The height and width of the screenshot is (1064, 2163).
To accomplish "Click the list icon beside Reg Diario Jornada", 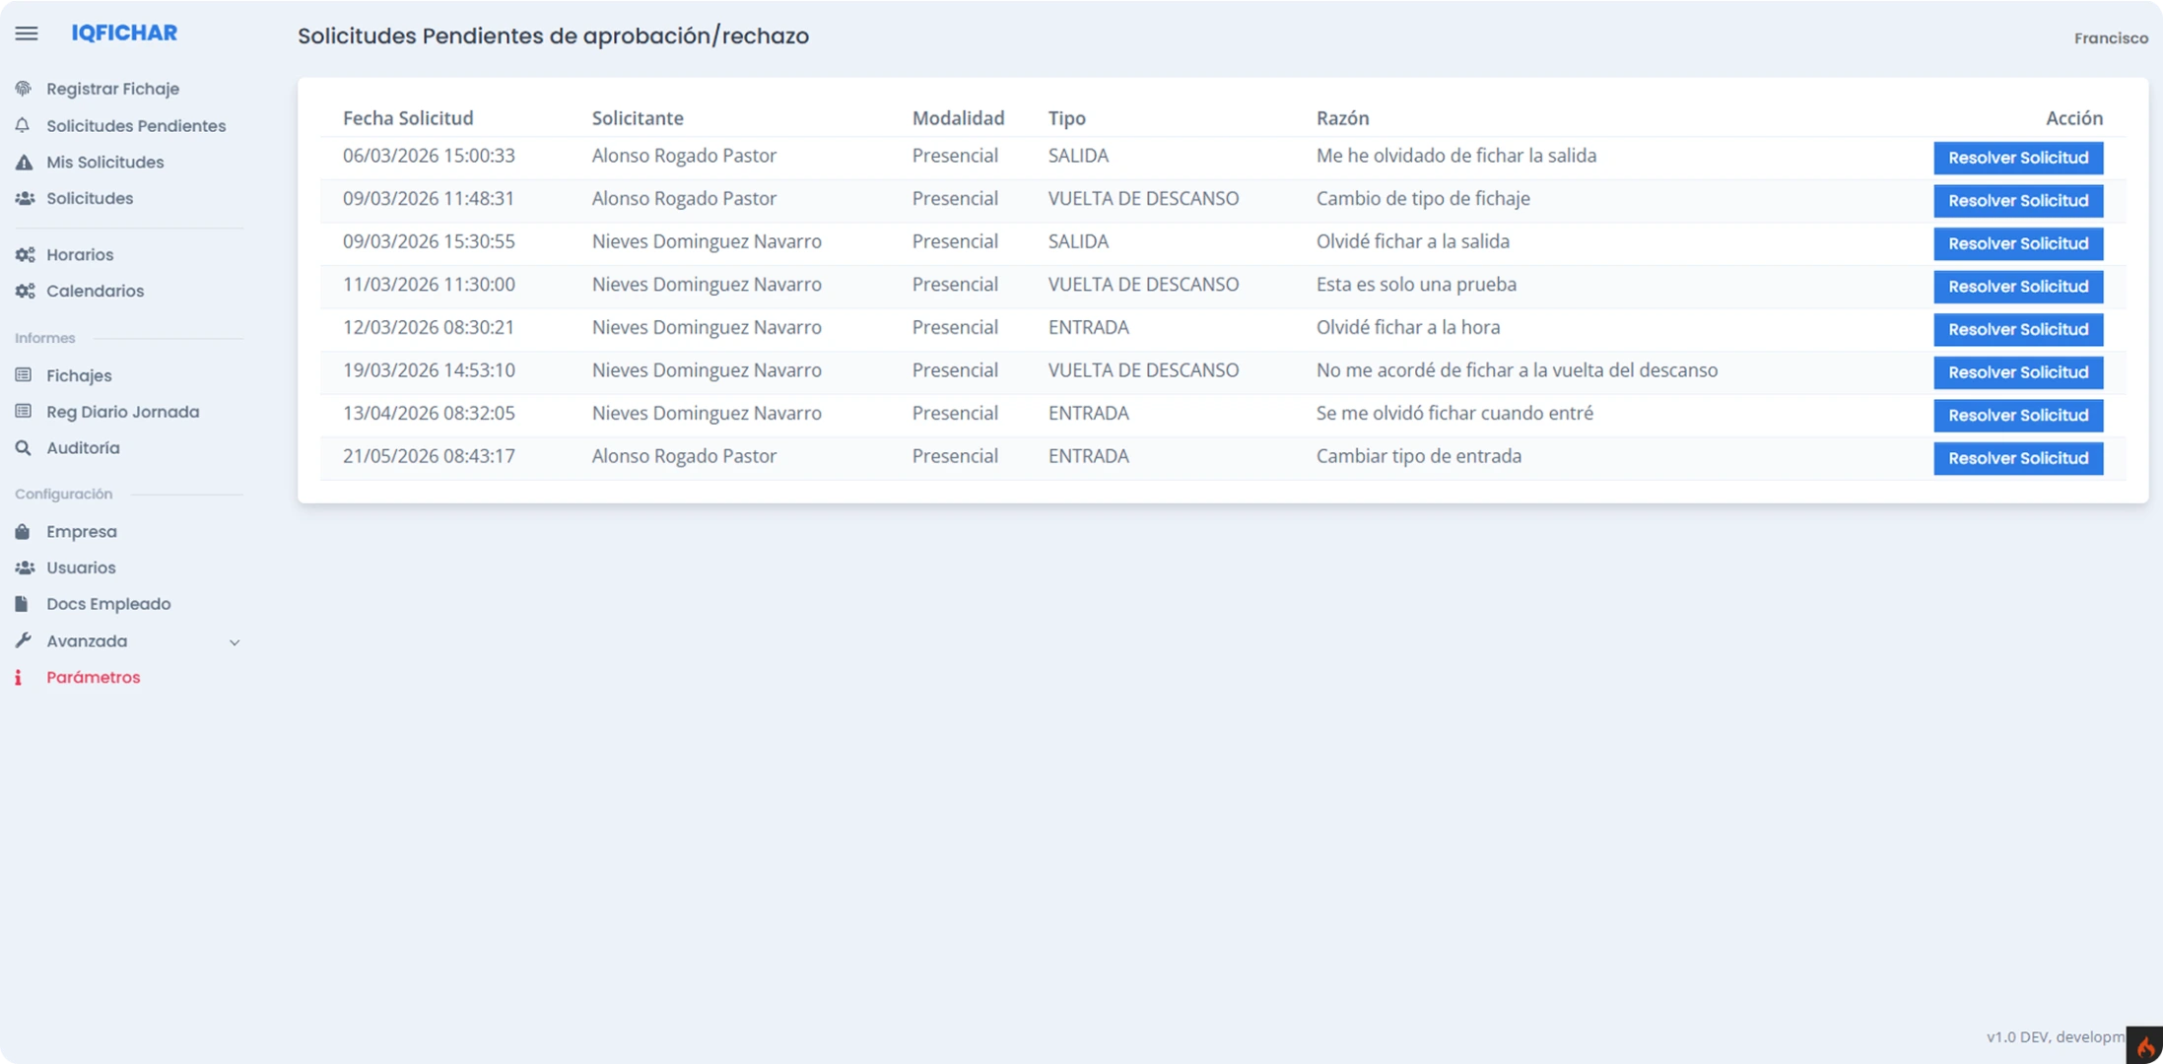I will click(24, 412).
